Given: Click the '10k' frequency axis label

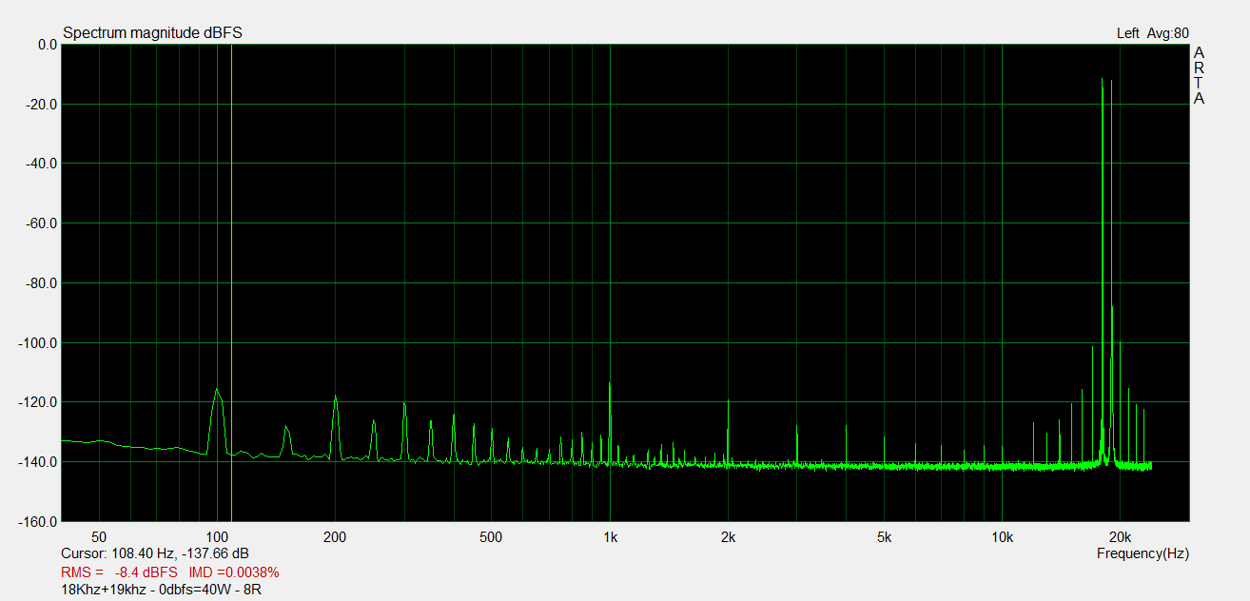Looking at the screenshot, I should coord(1002,536).
